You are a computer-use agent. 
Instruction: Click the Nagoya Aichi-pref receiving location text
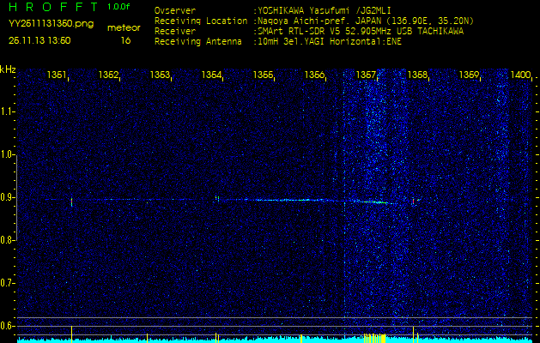(x=361, y=21)
